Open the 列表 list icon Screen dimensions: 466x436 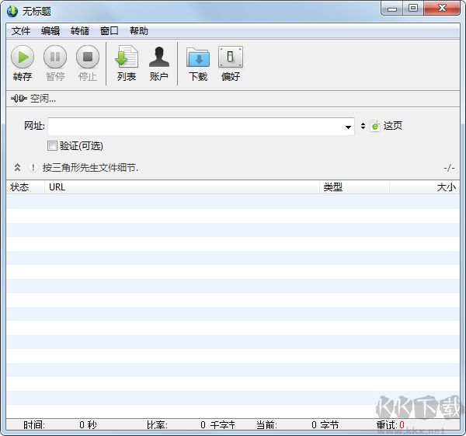tap(127, 57)
